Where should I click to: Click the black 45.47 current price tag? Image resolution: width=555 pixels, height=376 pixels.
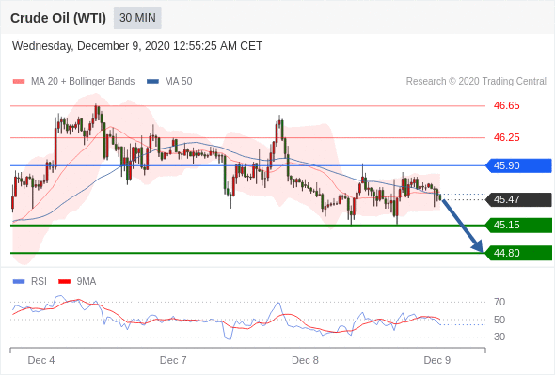coord(518,199)
